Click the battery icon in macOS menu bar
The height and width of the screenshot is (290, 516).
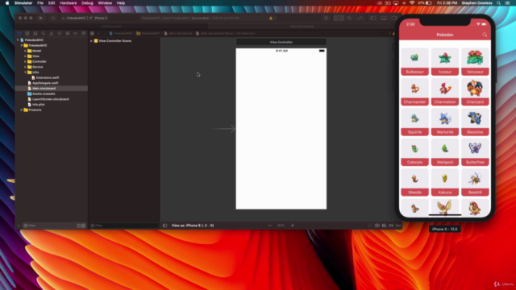tap(429, 3)
